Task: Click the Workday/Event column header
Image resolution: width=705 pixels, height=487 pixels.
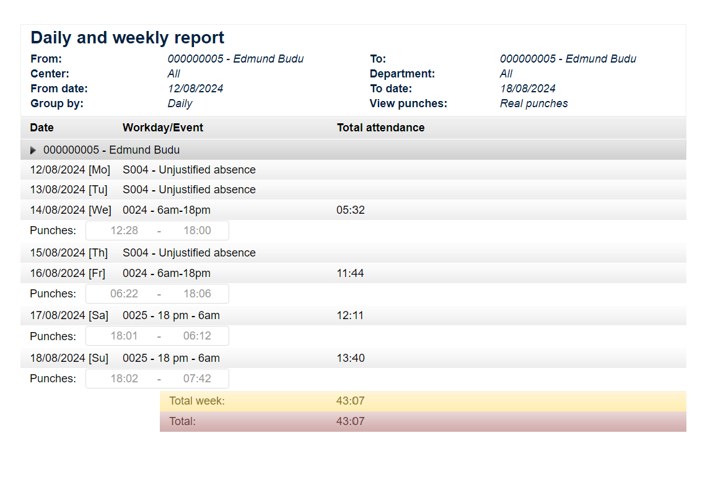Action: click(x=163, y=128)
